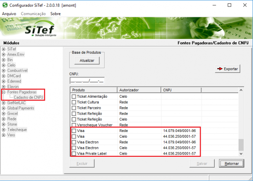Viewport: 253px width, 181px height.
Task: Check the Ticket Alimentação checkbox
Action: (x=74, y=97)
